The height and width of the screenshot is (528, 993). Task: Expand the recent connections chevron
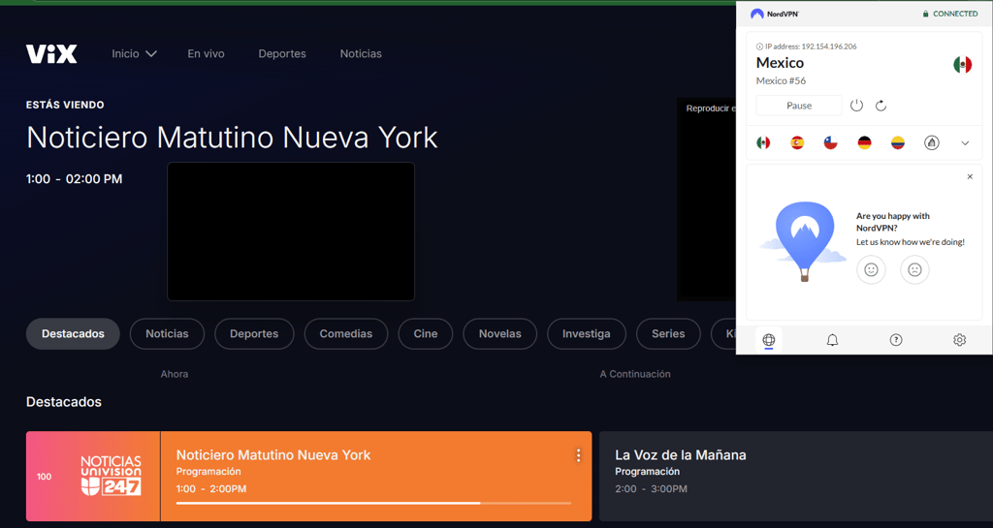tap(965, 143)
